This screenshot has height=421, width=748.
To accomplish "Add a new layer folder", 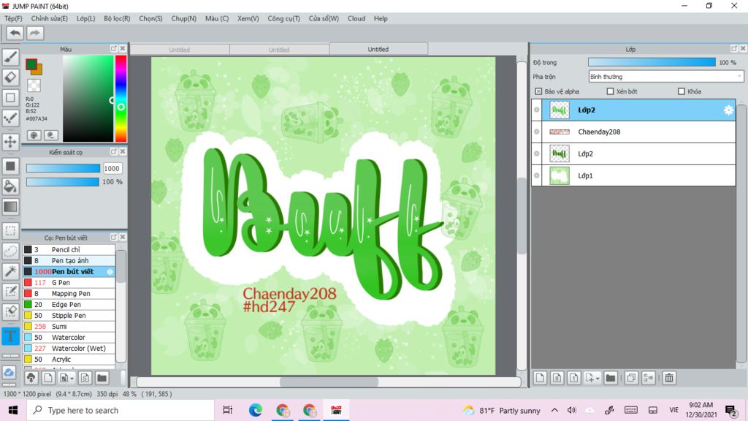I will click(x=611, y=378).
